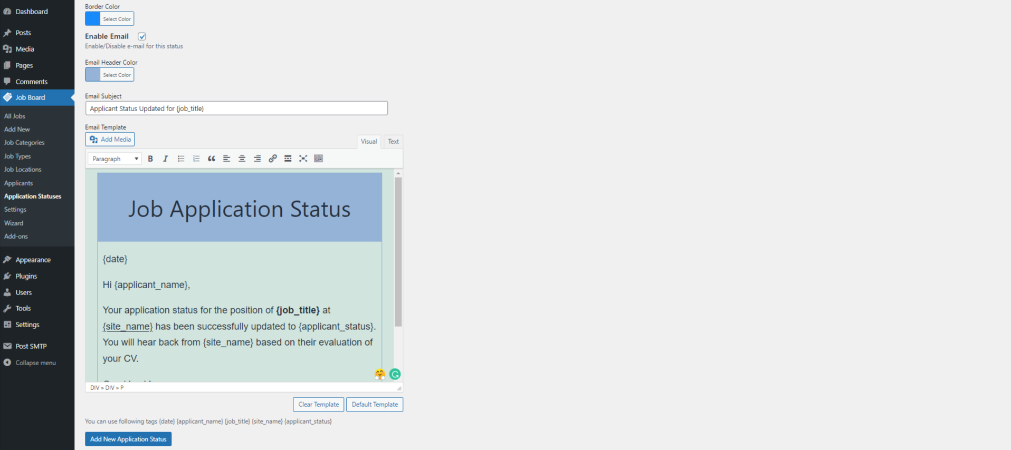The width and height of the screenshot is (1011, 450).
Task: Switch editor to Visual tab
Action: [x=369, y=141]
